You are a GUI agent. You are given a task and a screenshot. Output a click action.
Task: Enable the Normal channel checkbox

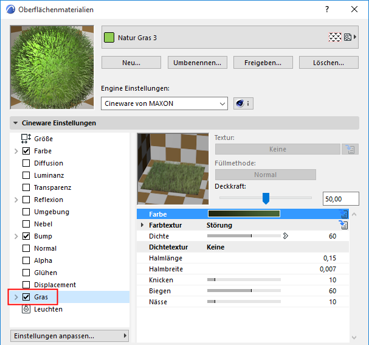26,248
